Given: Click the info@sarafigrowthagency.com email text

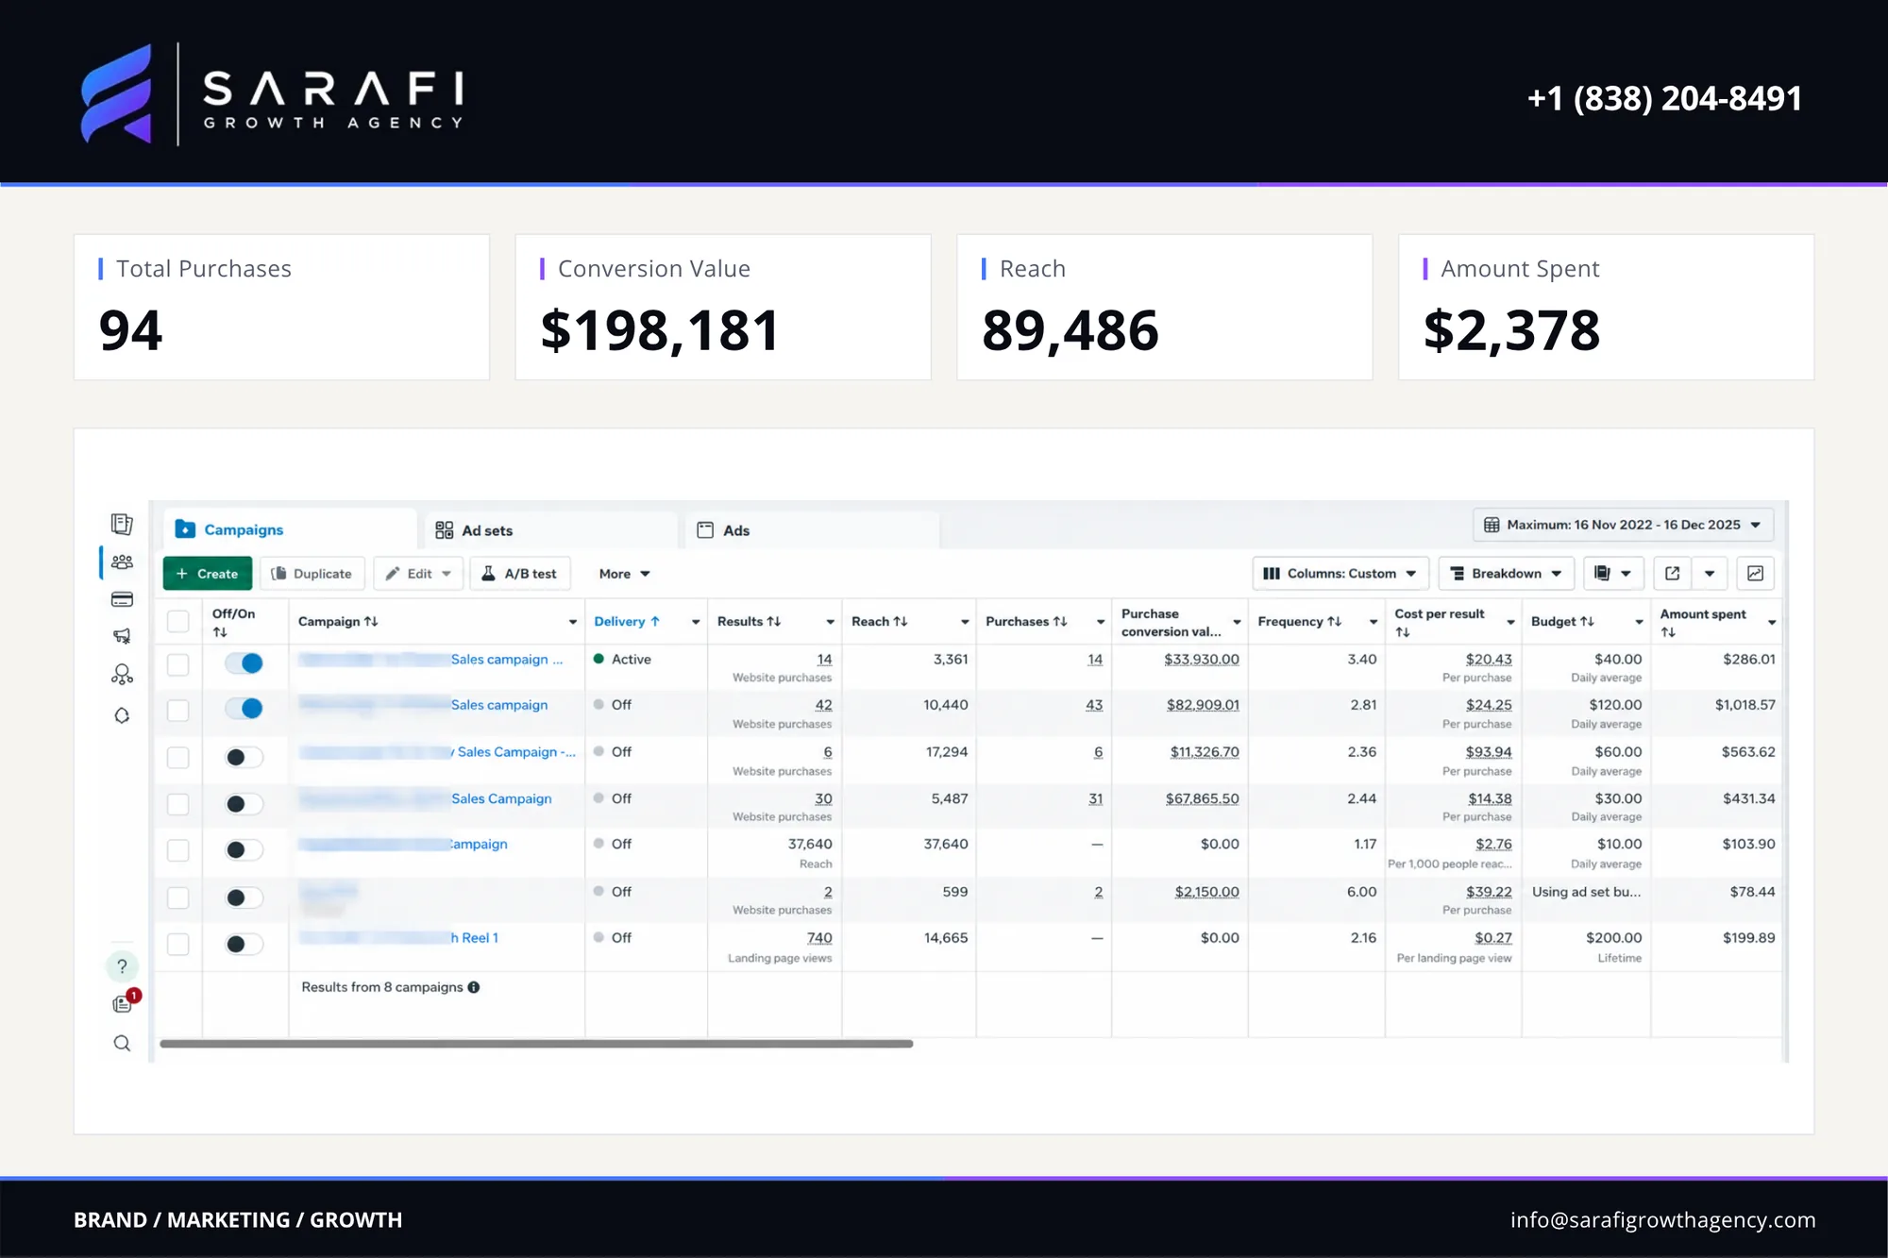Looking at the screenshot, I should (1662, 1219).
